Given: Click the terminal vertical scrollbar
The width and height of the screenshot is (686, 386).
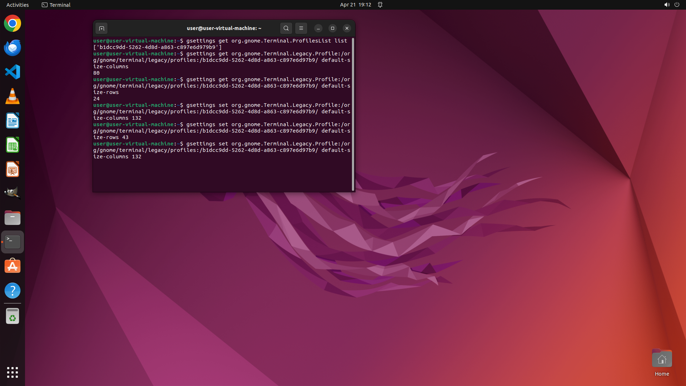Looking at the screenshot, I should click(x=353, y=114).
